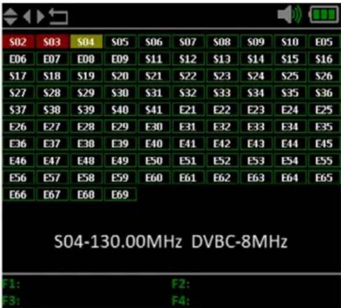Click the F4 function key label
The image size is (341, 308).
[181, 301]
